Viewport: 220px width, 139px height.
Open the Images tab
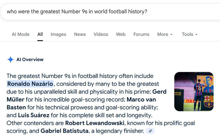click(58, 34)
